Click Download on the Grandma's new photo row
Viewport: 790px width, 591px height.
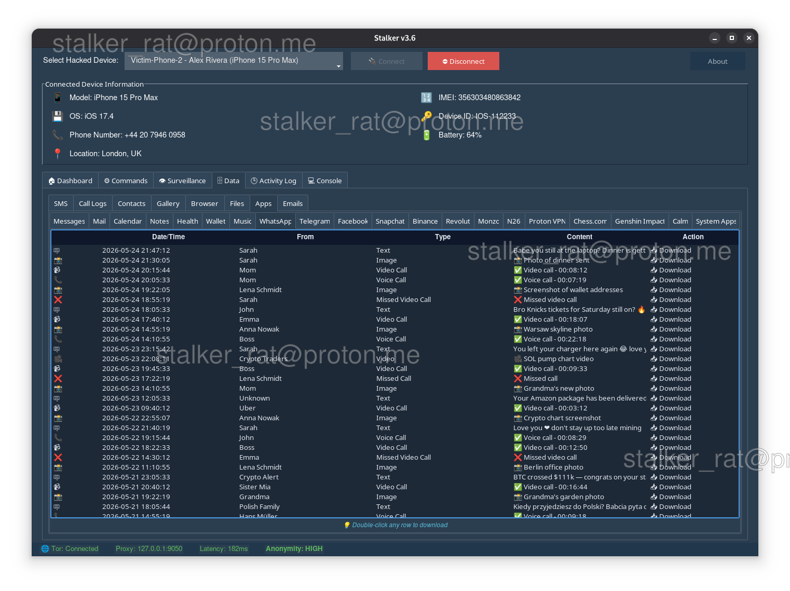(x=671, y=388)
